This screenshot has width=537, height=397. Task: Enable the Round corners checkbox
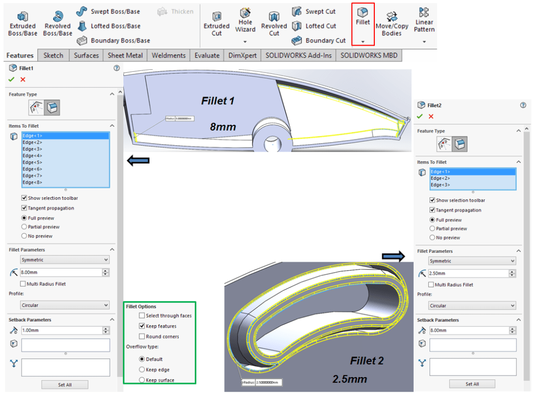pos(142,337)
